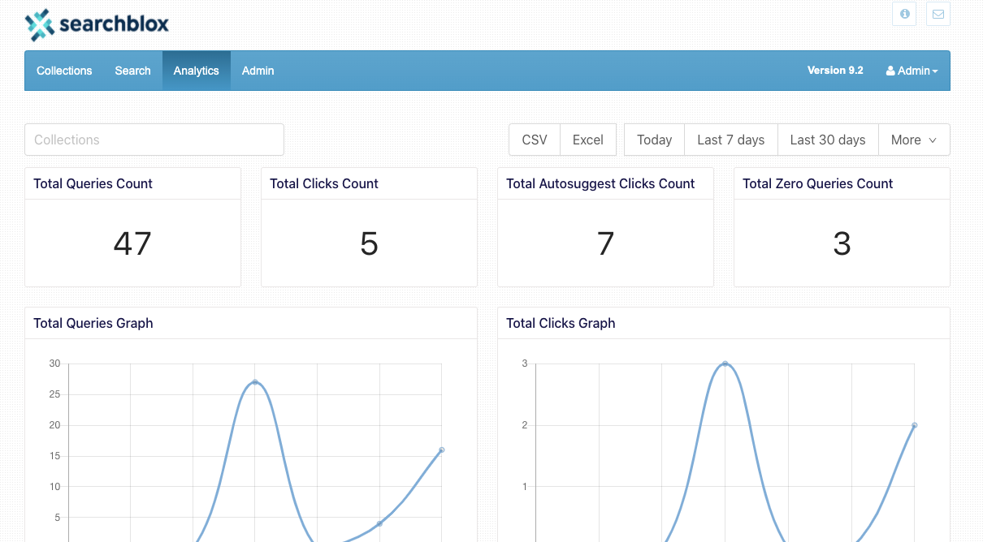Export analytics as CSV
Image resolution: width=983 pixels, height=542 pixels.
535,140
